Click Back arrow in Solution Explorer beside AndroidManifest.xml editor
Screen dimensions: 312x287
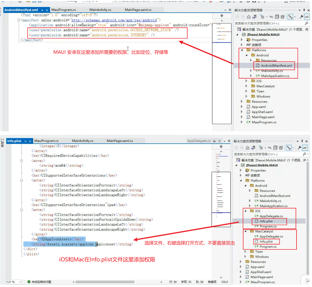click(237, 17)
